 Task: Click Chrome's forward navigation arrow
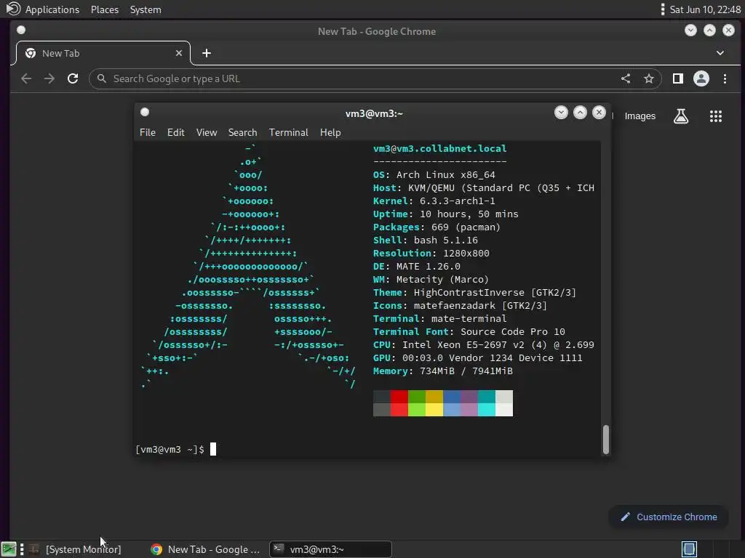click(x=49, y=78)
